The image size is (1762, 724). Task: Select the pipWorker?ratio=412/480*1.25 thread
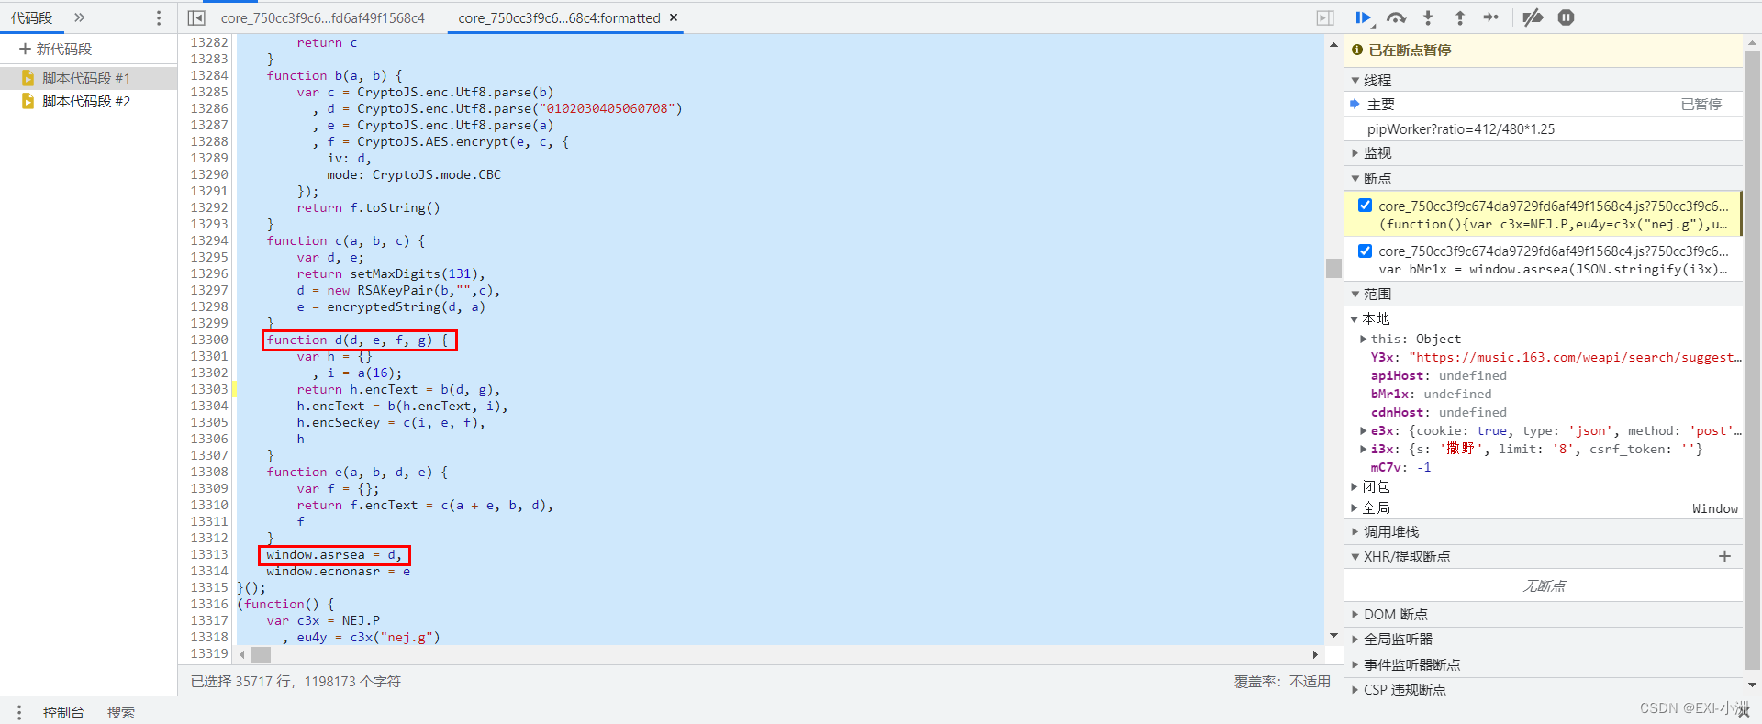tap(1544, 128)
